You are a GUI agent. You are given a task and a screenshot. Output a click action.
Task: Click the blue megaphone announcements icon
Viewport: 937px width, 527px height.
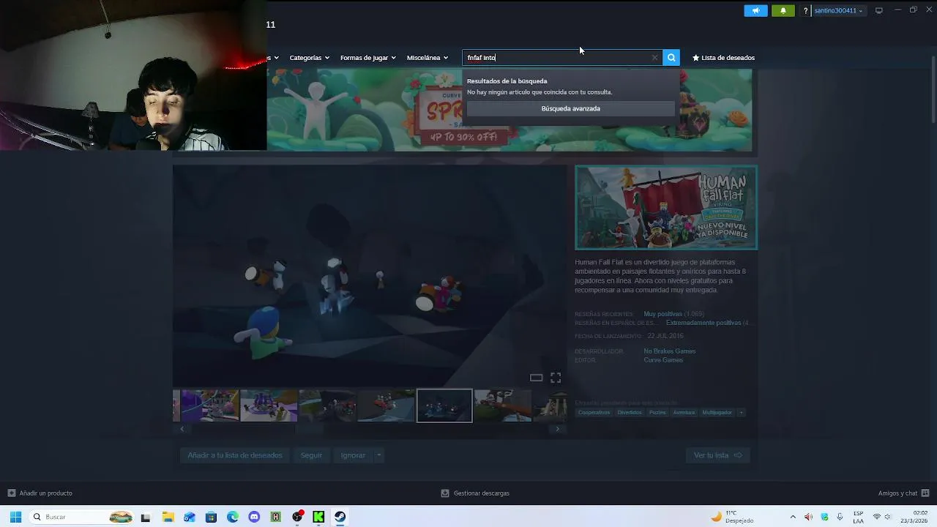pyautogui.click(x=755, y=10)
